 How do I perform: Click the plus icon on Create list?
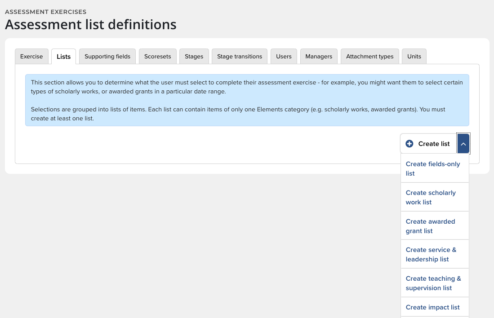pyautogui.click(x=409, y=144)
